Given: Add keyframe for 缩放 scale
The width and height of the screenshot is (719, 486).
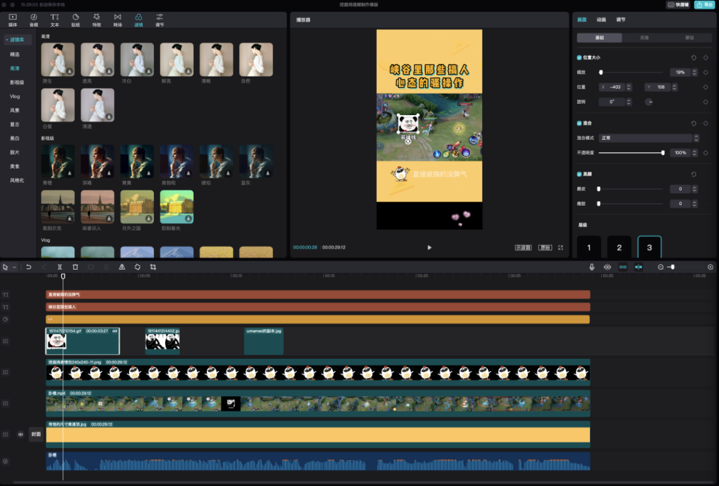Looking at the screenshot, I should tap(706, 73).
